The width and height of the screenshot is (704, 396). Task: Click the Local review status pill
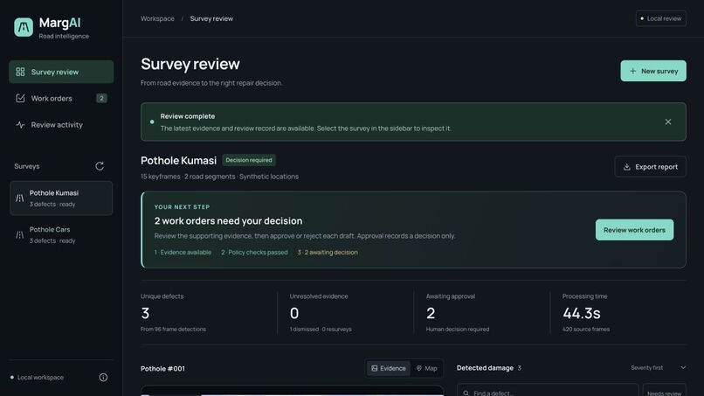point(661,18)
